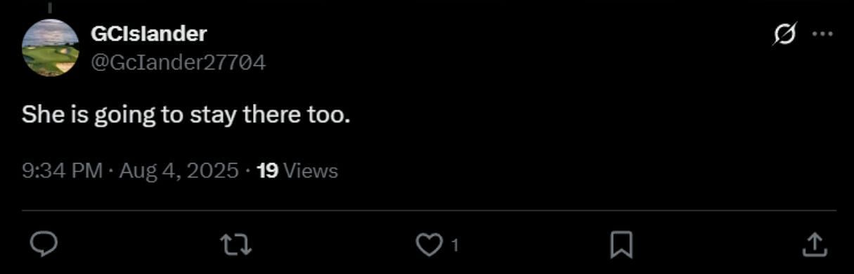
Task: Click the divider line above the action icons
Action: click(x=429, y=210)
